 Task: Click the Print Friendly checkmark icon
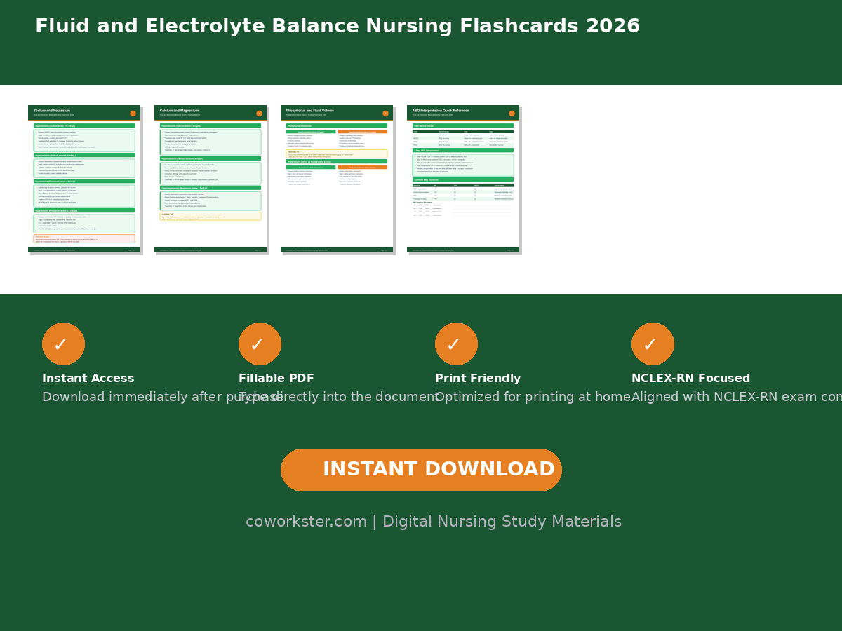click(x=456, y=344)
